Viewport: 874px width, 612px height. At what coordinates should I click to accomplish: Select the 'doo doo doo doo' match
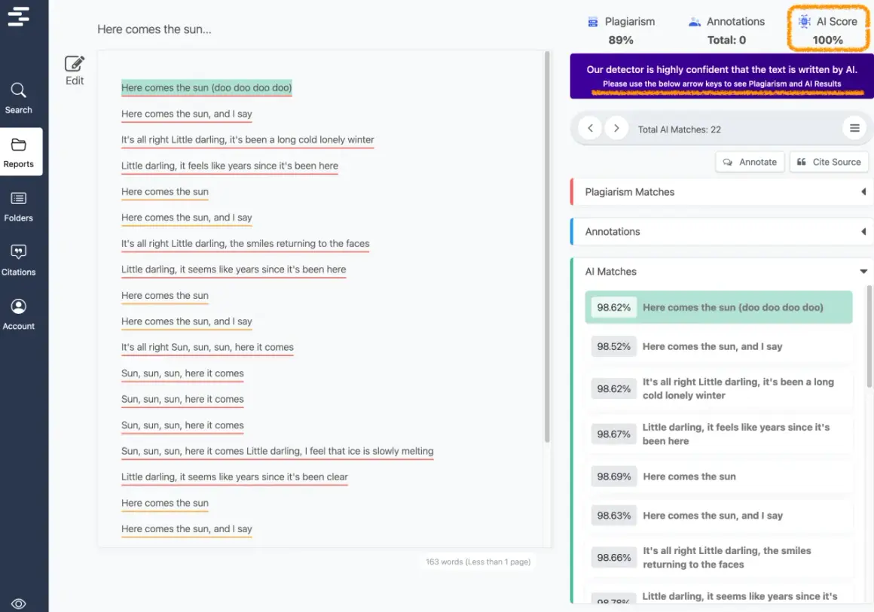click(719, 307)
